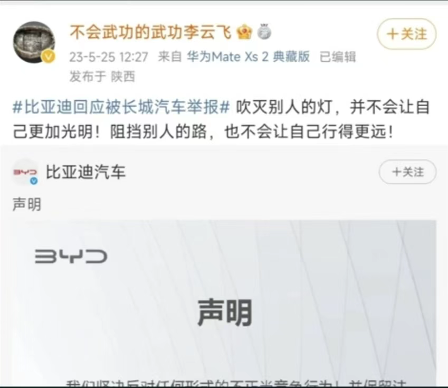Image resolution: width=448 pixels, height=388 pixels.
Task: Tap the post timestamp 23-5-25 12:27
Action: pos(109,57)
